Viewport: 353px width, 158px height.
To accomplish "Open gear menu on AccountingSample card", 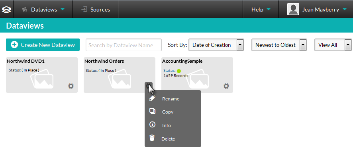I will [226, 86].
